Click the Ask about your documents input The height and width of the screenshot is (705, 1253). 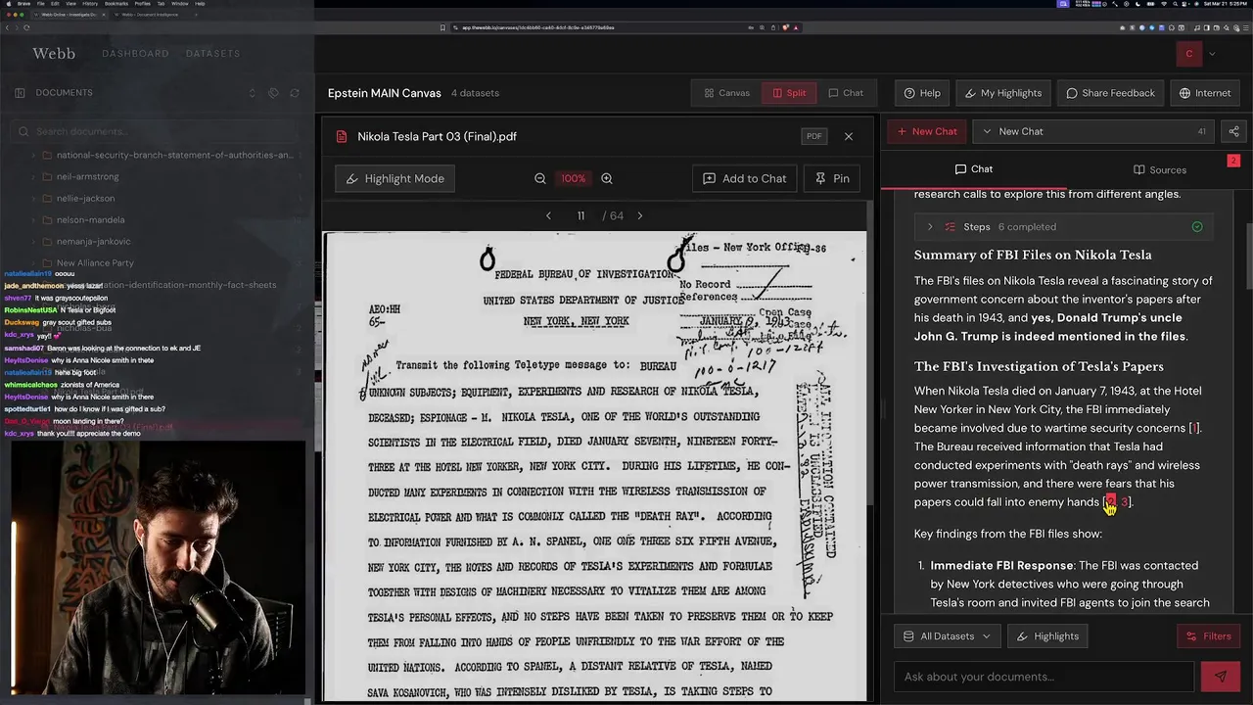[x=1044, y=677]
